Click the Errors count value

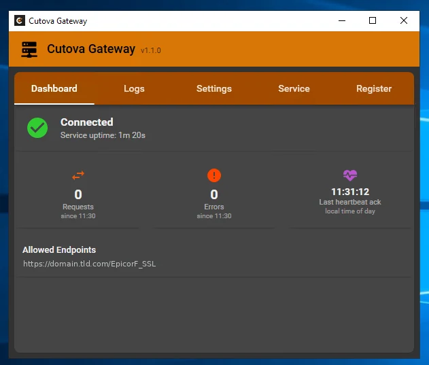coord(214,194)
